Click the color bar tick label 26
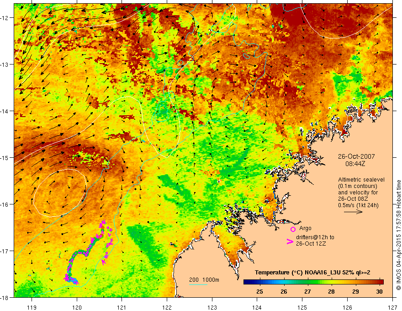Viewport: 402px width, 311px height. [x=284, y=291]
